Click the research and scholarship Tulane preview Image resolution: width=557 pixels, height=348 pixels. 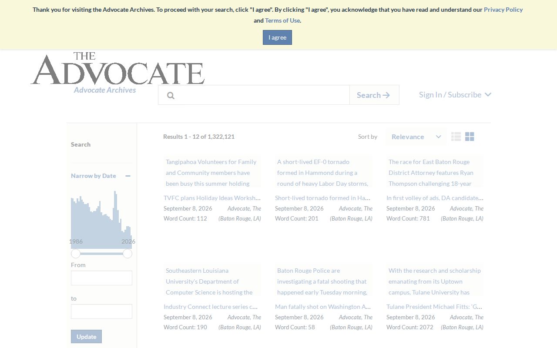pos(435,281)
